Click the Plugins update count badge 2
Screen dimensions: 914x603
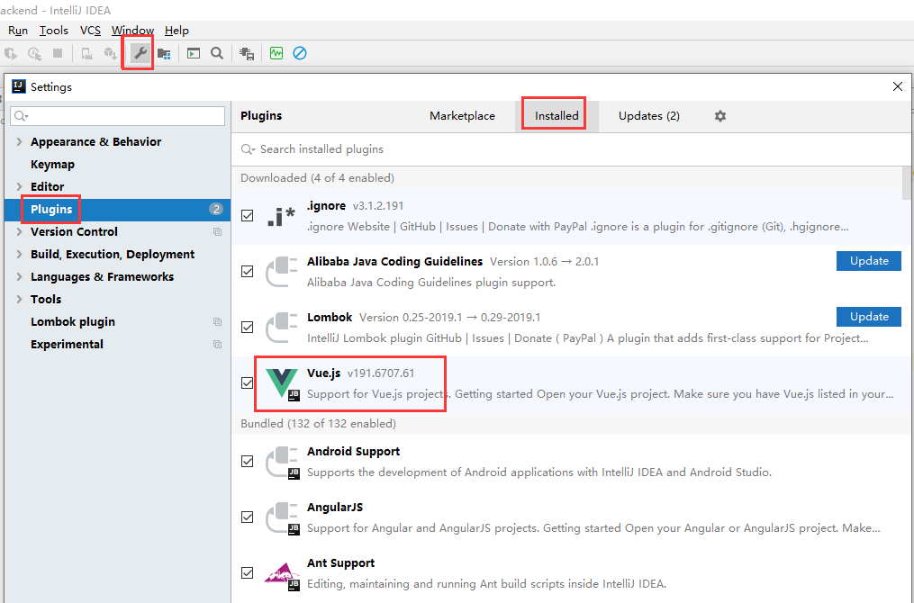(x=216, y=209)
